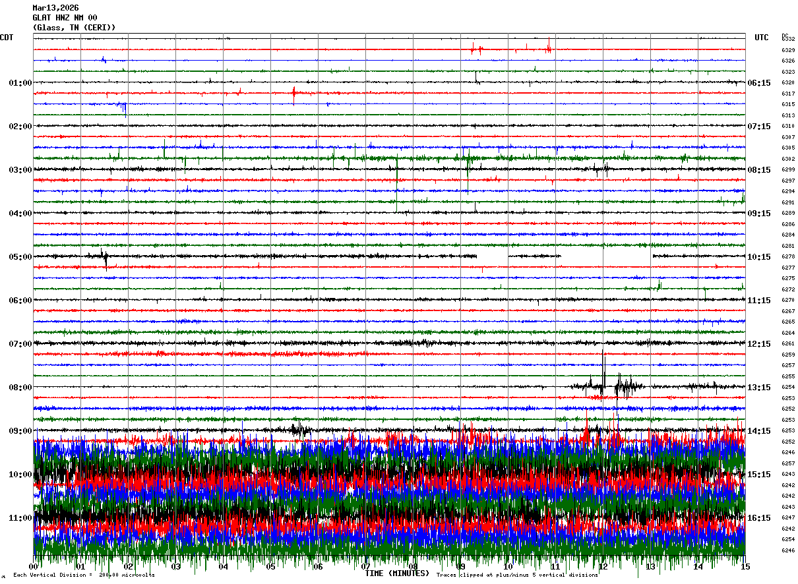Click the "08:00" CDT time label
Screen dimensions: 798x584
point(20,388)
